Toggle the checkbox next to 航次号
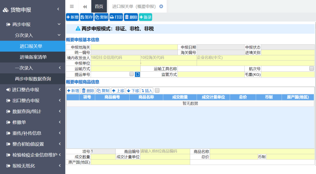 pos(312,68)
